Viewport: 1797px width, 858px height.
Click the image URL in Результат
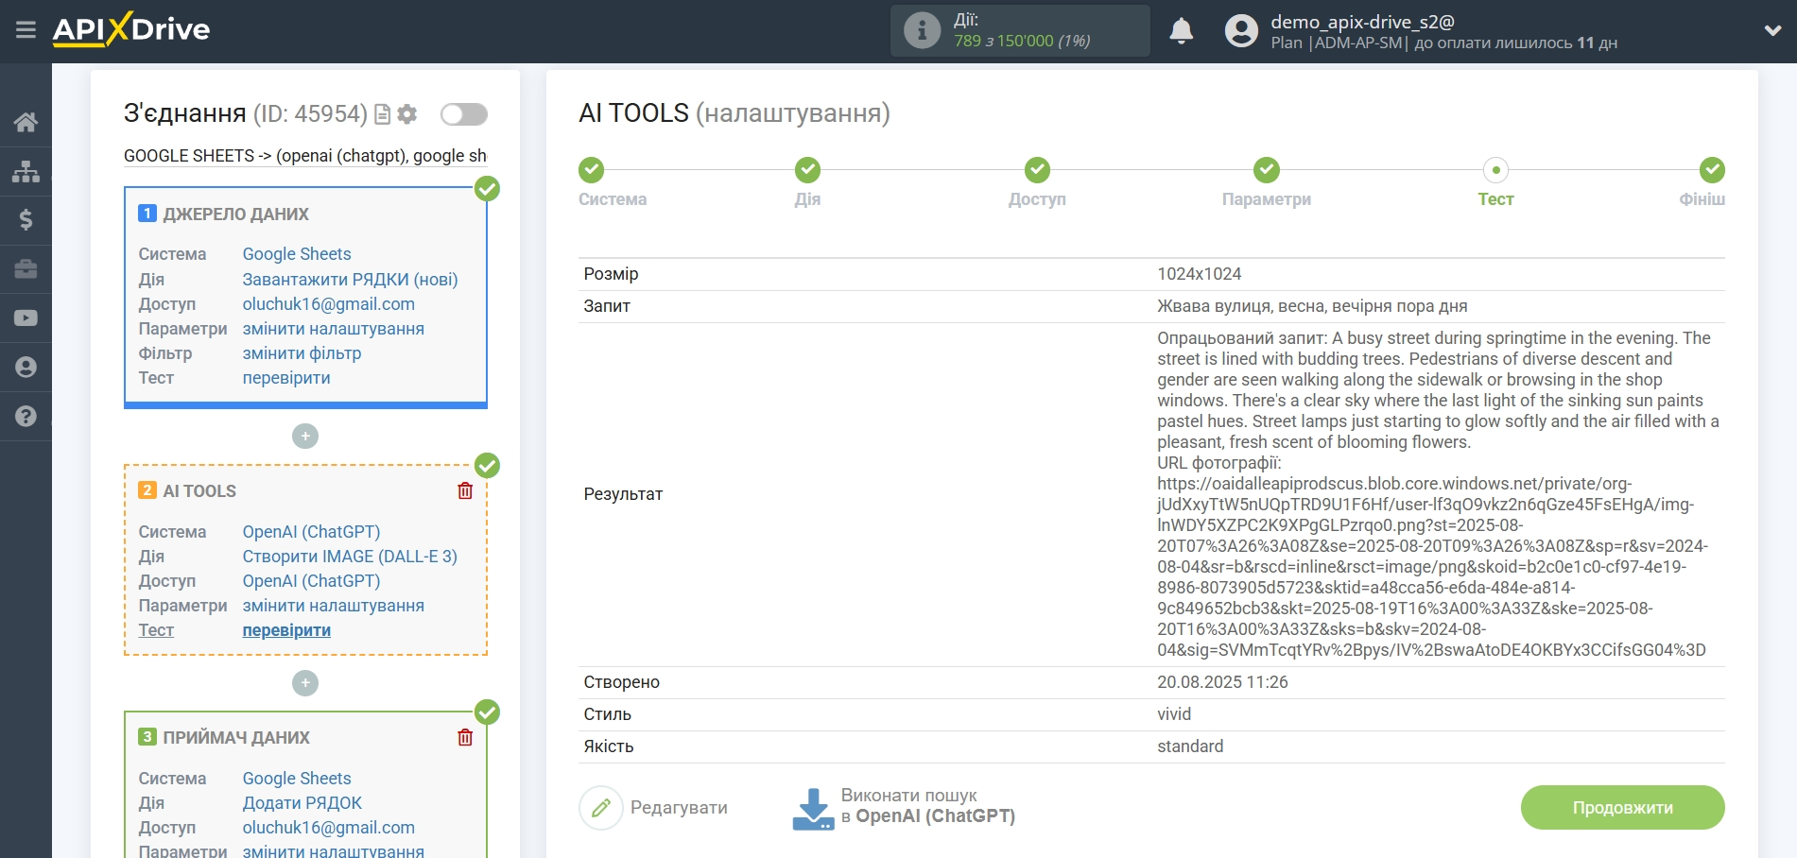click(x=1432, y=567)
